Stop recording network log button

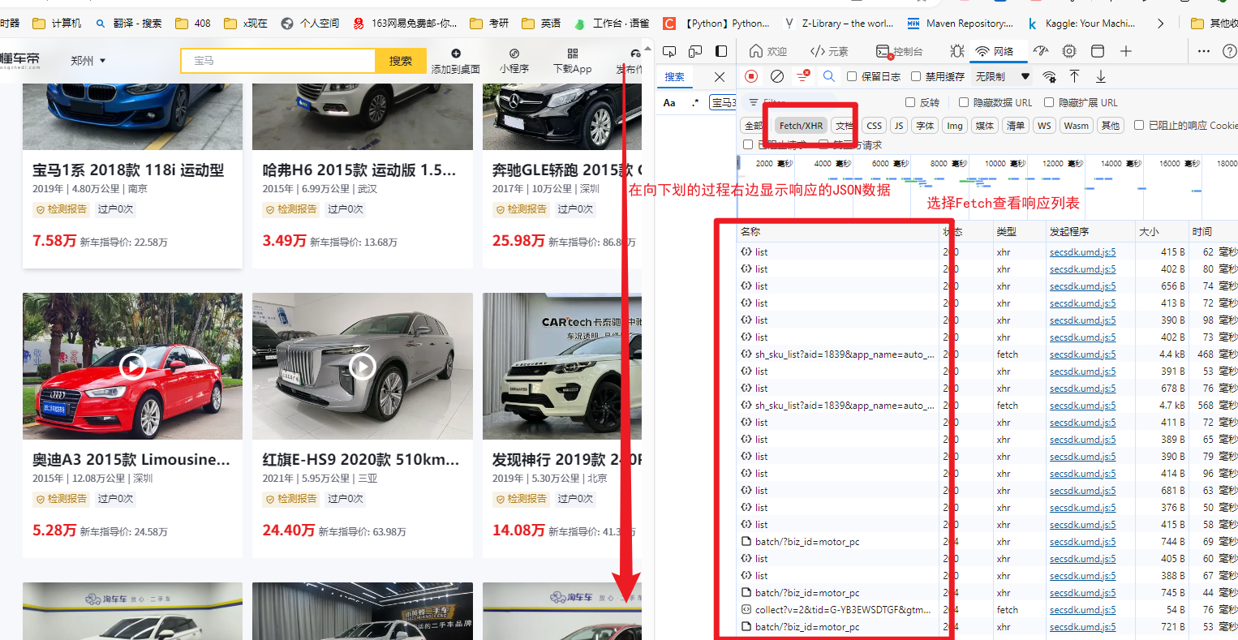coord(751,76)
